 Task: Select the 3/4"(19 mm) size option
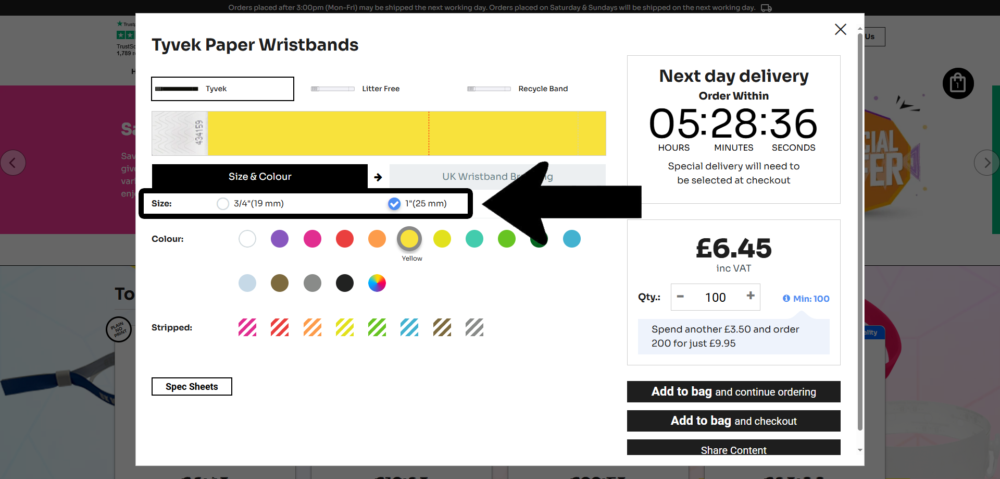tap(223, 204)
